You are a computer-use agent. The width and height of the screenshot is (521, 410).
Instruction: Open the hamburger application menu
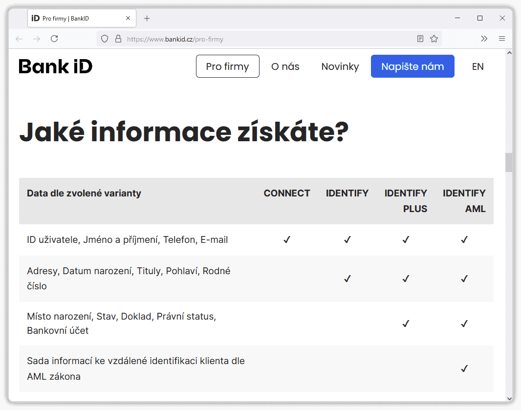click(502, 39)
